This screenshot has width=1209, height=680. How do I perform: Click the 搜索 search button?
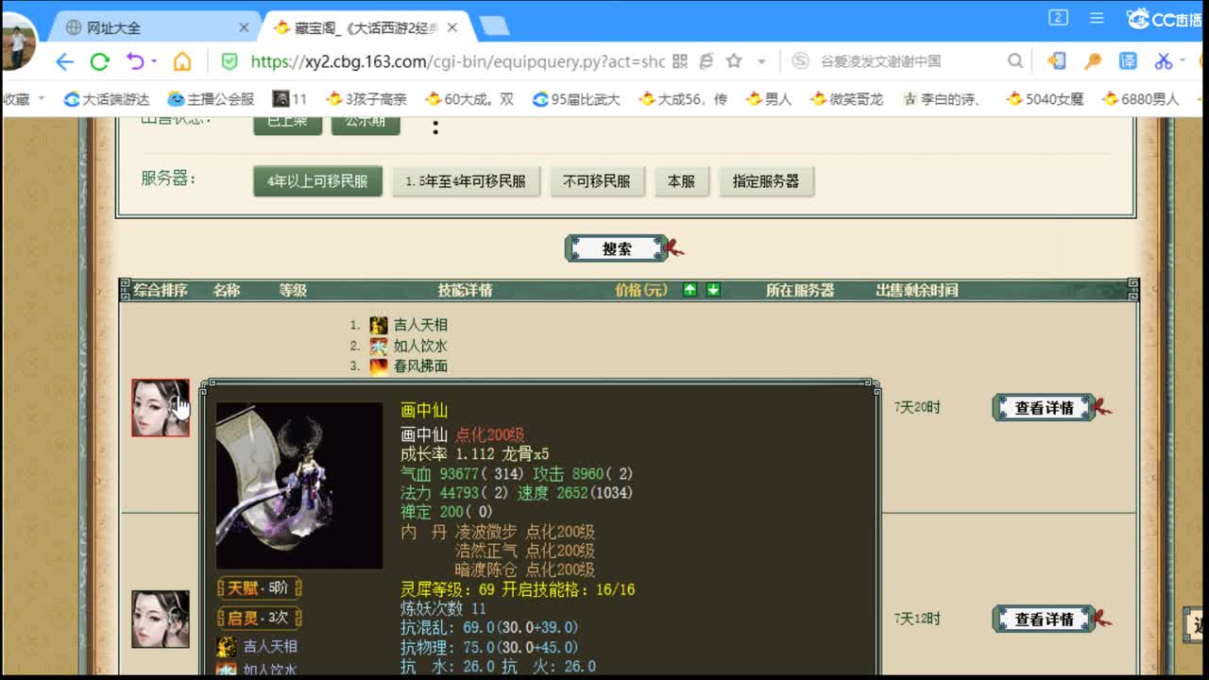pos(617,249)
